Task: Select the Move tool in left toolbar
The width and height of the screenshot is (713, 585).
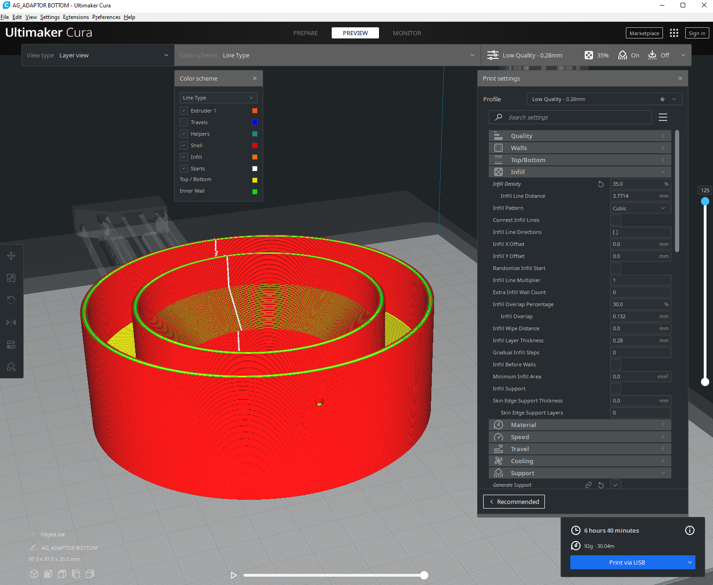Action: coord(11,256)
